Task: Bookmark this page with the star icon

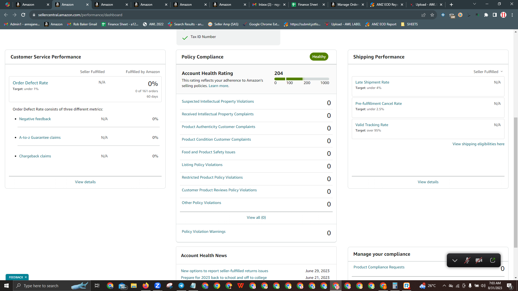Action: (432, 15)
